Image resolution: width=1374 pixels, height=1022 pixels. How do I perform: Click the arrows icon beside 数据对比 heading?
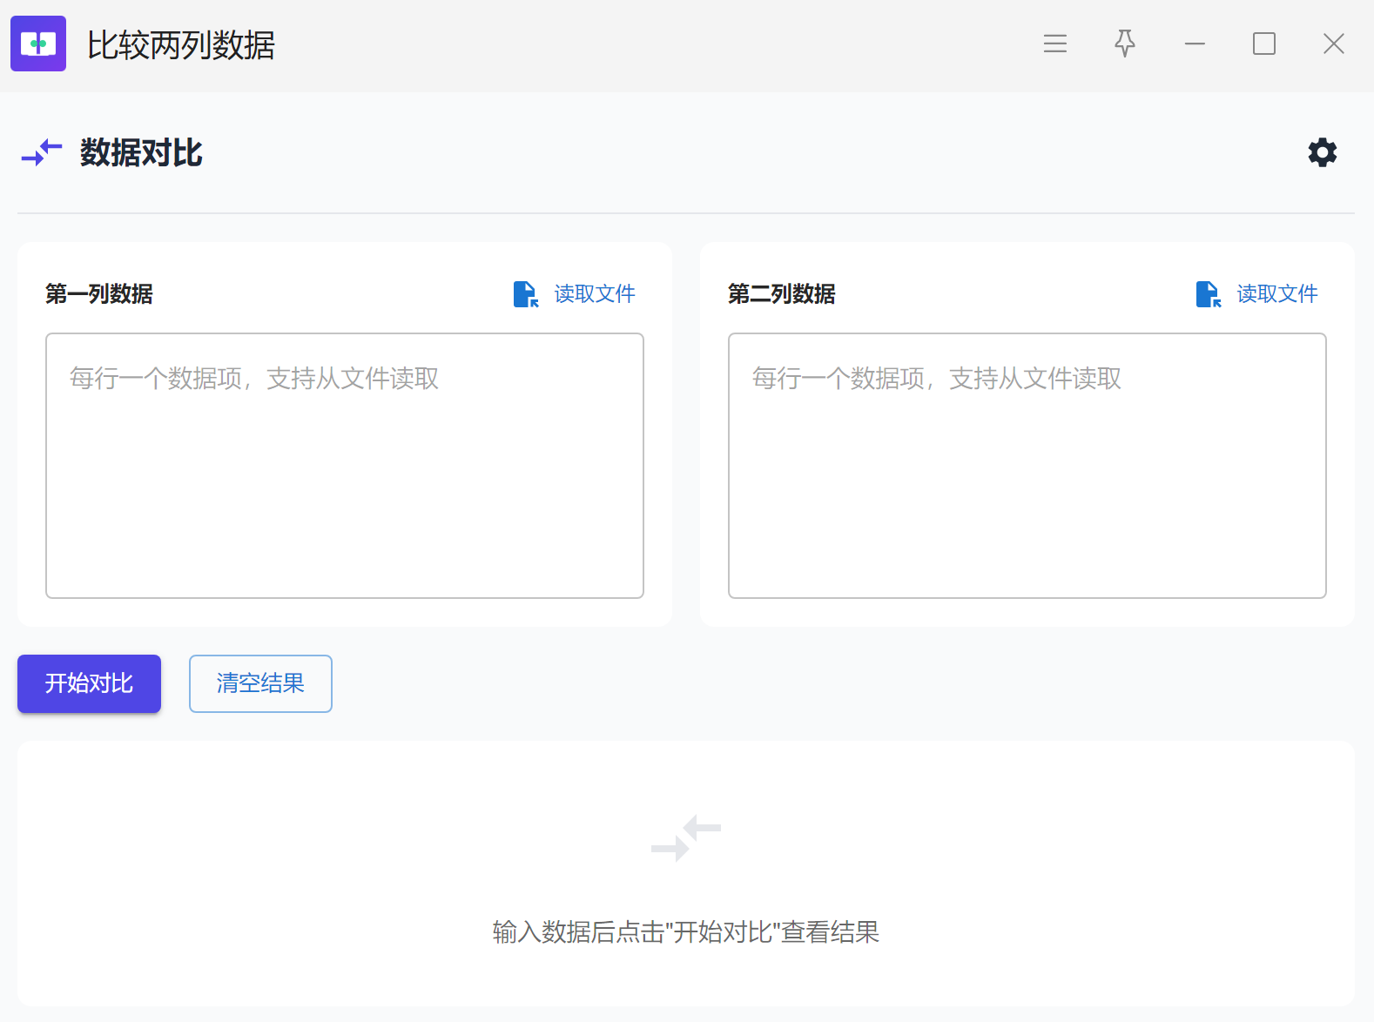pyautogui.click(x=42, y=152)
